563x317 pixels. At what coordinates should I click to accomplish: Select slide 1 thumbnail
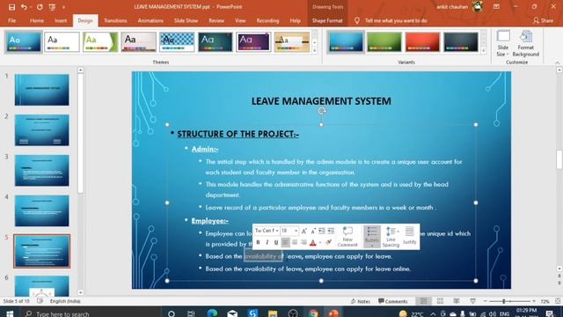click(42, 90)
